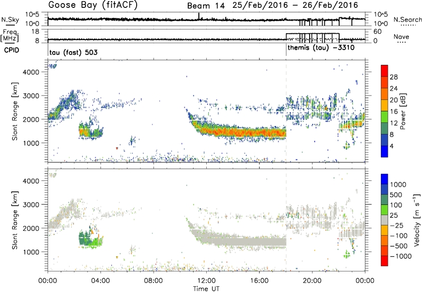The width and height of the screenshot is (422, 292).
Task: Click the "tau (fast) 503" CPID text
Action: click(73, 52)
